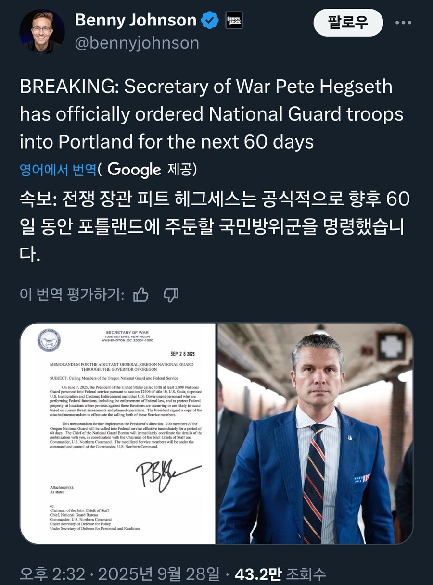Click the 영어에서 번역 translation link

click(x=58, y=170)
